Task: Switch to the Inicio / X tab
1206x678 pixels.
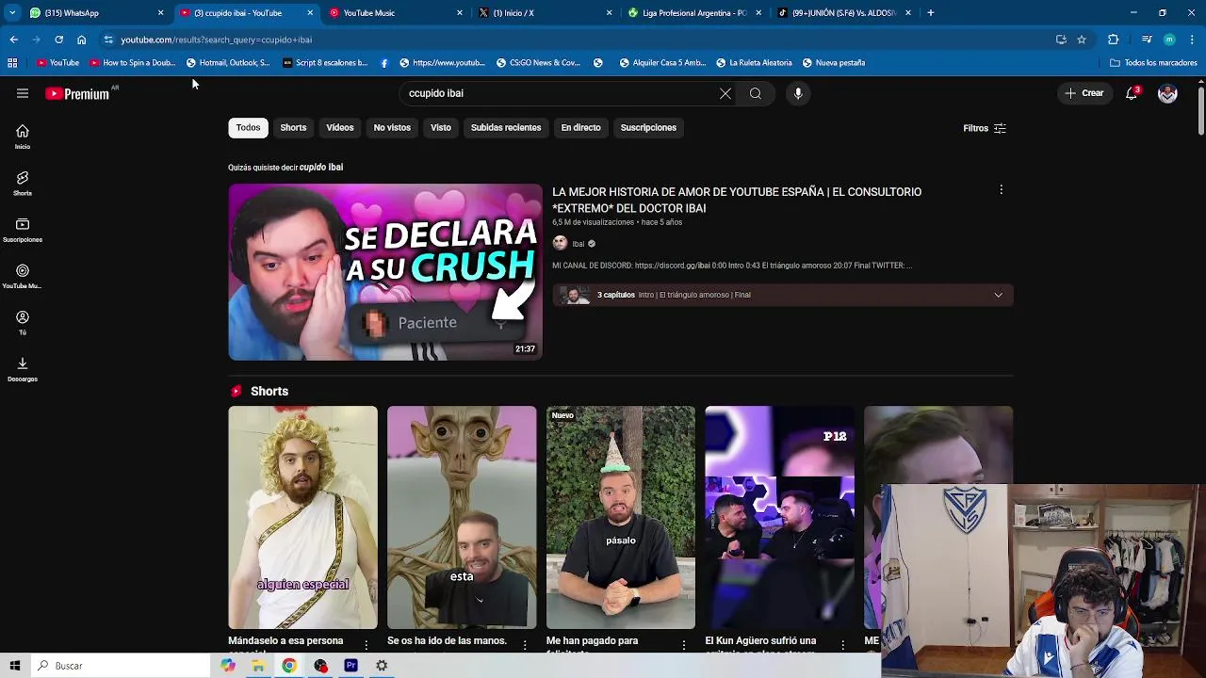Action: 545,13
